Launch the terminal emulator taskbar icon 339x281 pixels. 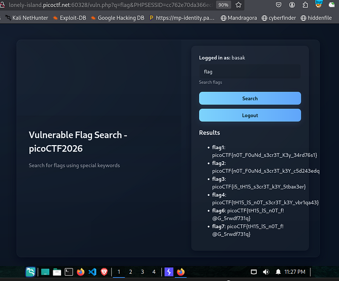pos(69,272)
